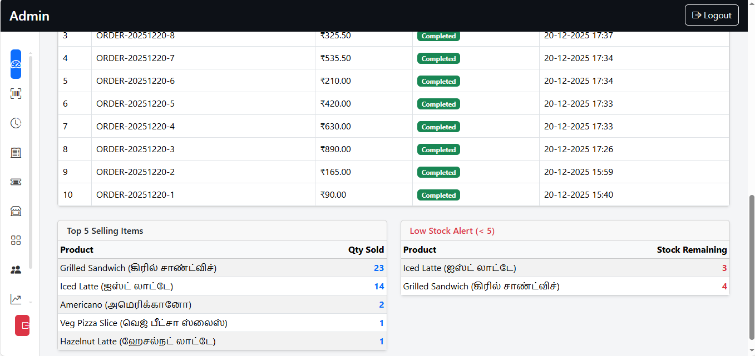The height and width of the screenshot is (356, 755).
Task: Open the dashboard speedometer icon in sidebar
Action: (x=16, y=64)
